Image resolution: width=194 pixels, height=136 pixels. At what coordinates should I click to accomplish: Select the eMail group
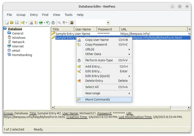(16, 51)
